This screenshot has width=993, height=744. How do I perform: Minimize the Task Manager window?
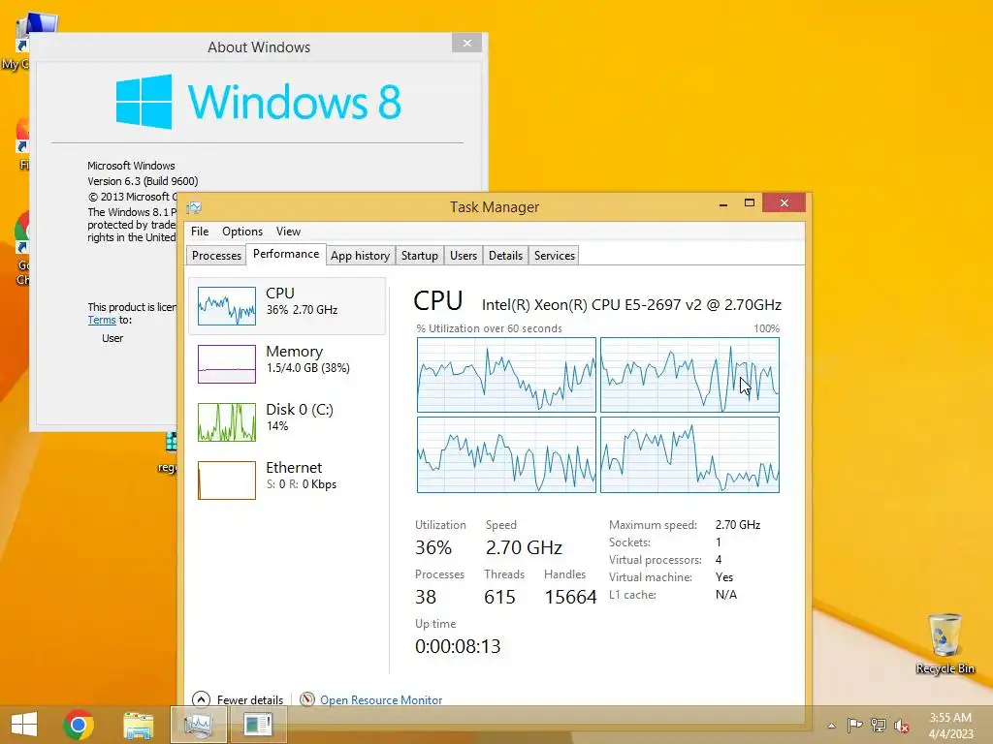tap(723, 203)
